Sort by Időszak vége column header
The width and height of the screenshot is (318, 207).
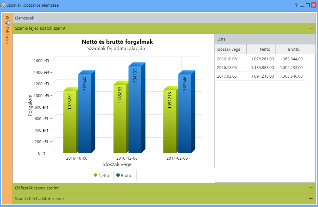pyautogui.click(x=231, y=49)
